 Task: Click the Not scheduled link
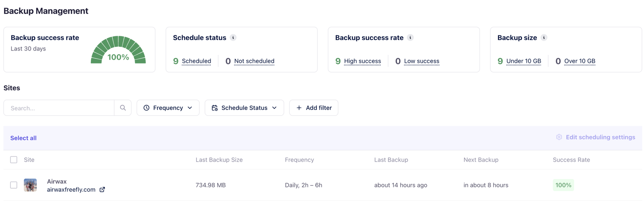point(254,61)
